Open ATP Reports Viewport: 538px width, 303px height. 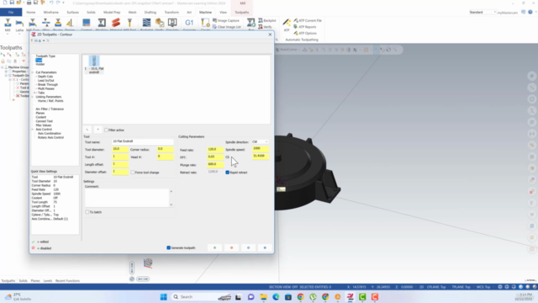pos(305,27)
